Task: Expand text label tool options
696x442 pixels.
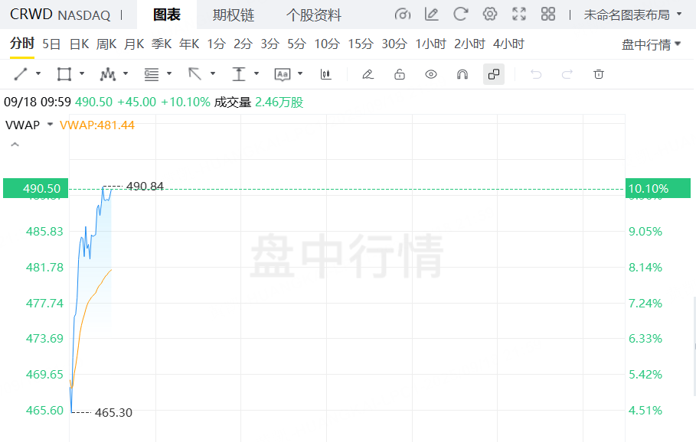Action: click(300, 73)
